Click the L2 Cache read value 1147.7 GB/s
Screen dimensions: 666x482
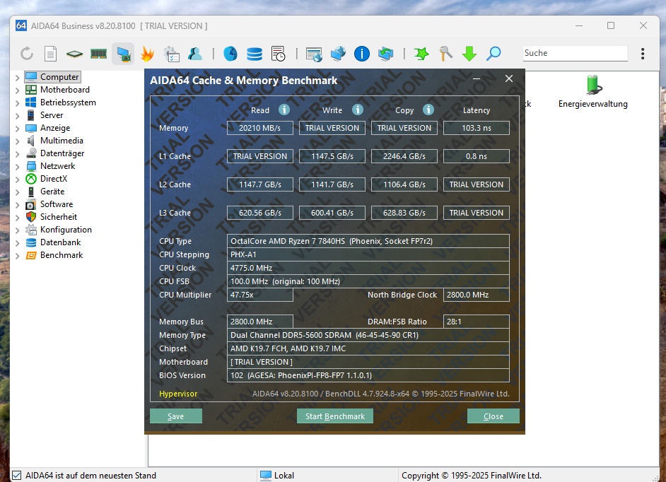260,184
